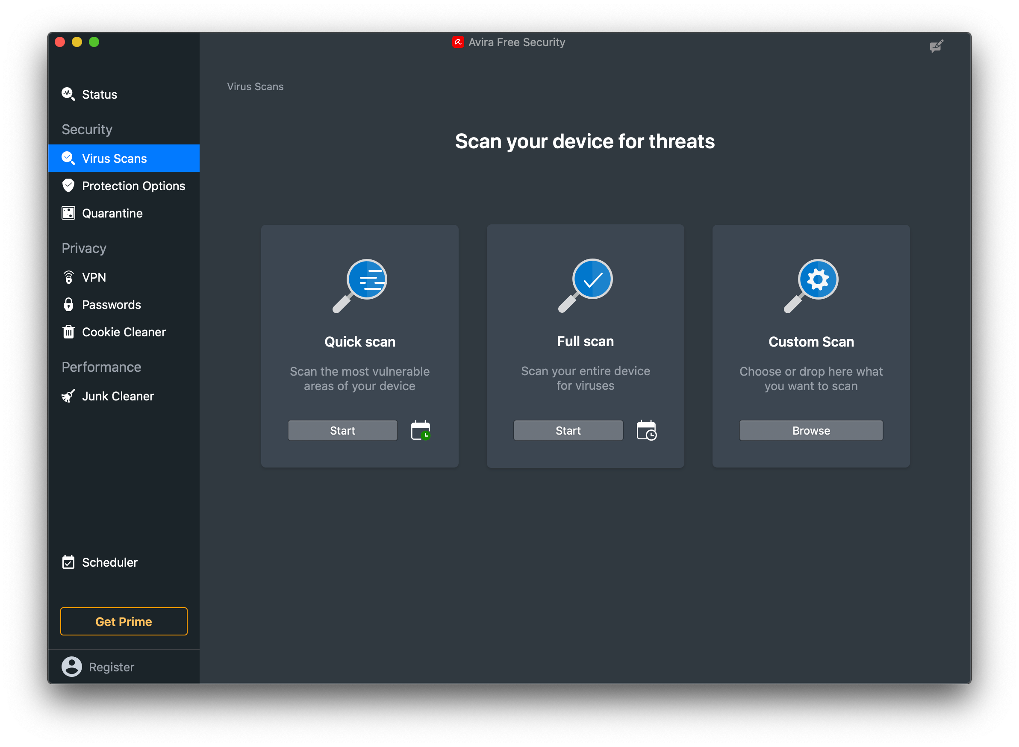Click the Junk Cleaner rocket icon
This screenshot has width=1019, height=747.
(69, 396)
